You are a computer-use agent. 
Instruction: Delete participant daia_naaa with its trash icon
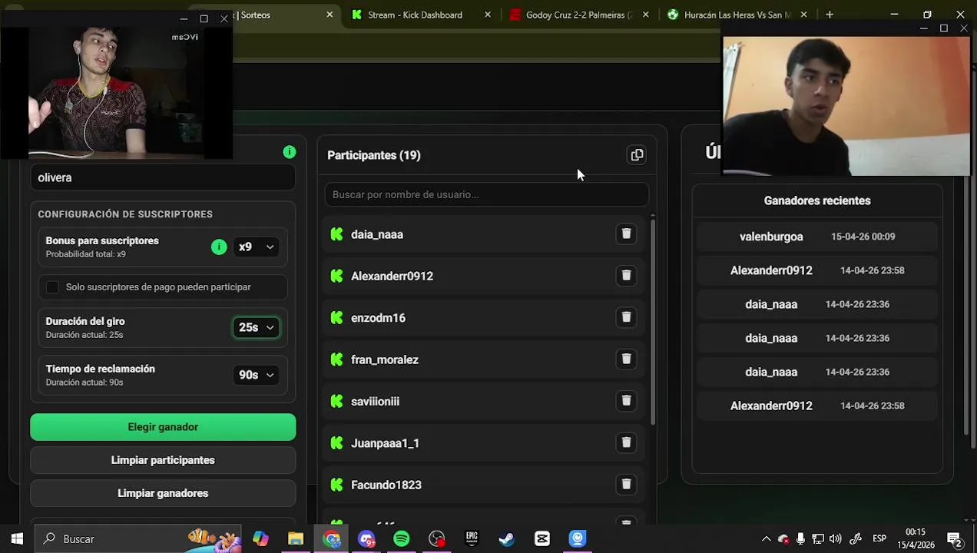coord(626,234)
